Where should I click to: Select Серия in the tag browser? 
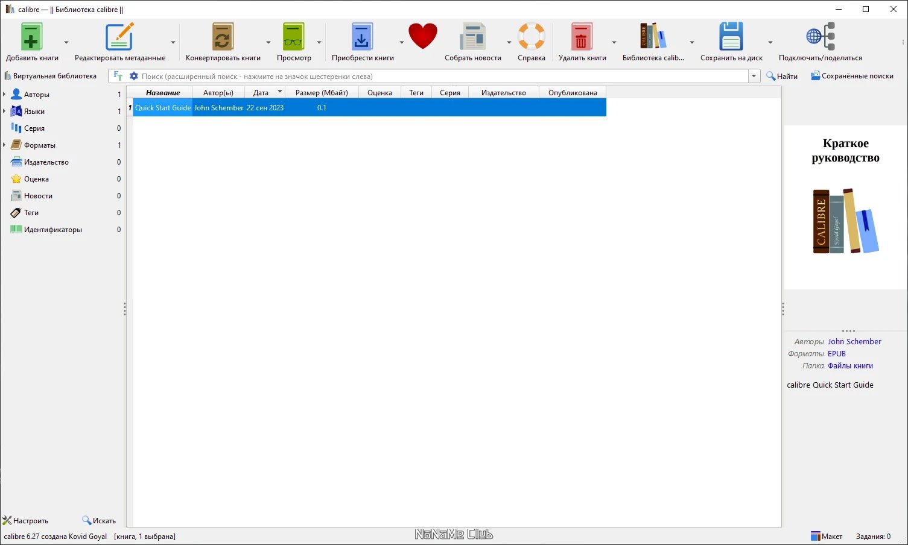[34, 128]
